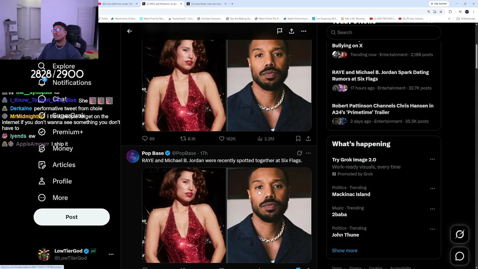Open Explore in the X sidebar
This screenshot has width=478, height=269.
[x=56, y=66]
